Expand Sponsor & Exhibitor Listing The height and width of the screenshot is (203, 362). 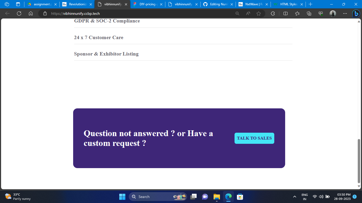(x=106, y=54)
